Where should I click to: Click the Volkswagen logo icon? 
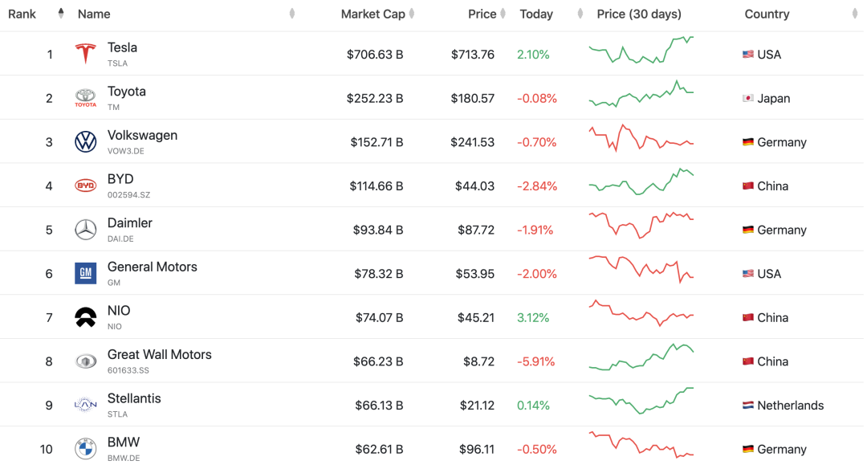85,142
